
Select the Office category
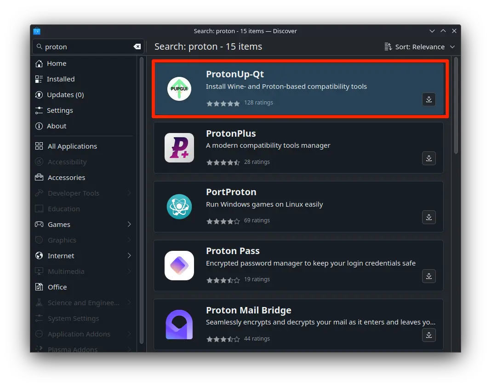click(84, 287)
